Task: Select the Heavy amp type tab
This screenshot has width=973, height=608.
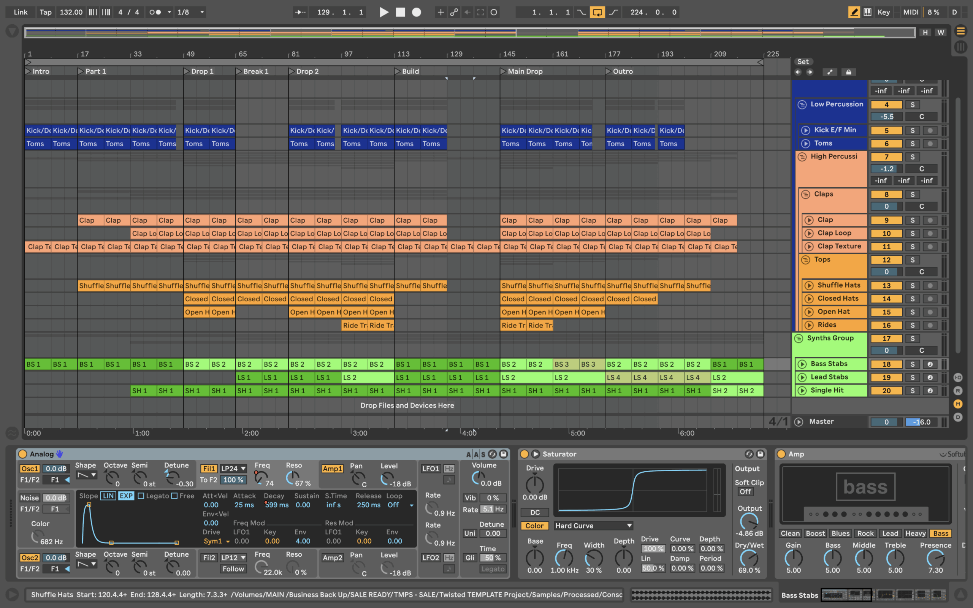Action: [915, 533]
